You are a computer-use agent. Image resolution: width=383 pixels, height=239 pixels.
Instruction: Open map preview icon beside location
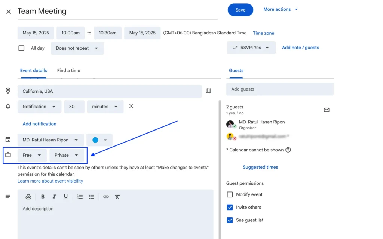tap(208, 91)
